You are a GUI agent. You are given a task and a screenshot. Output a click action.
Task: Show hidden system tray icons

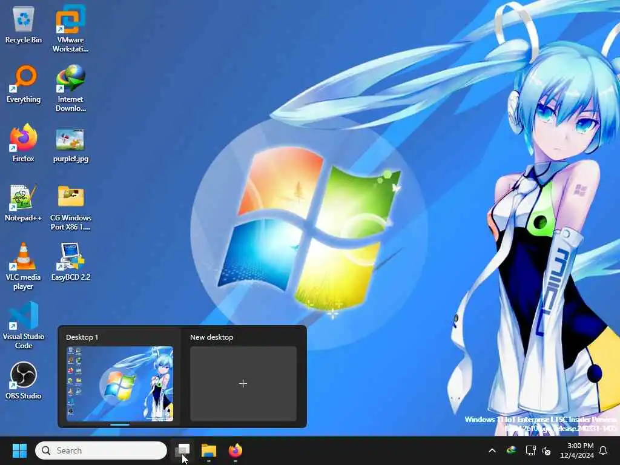(x=492, y=450)
